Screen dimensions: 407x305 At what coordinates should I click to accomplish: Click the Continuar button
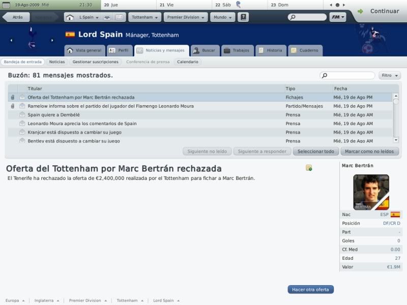click(385, 11)
